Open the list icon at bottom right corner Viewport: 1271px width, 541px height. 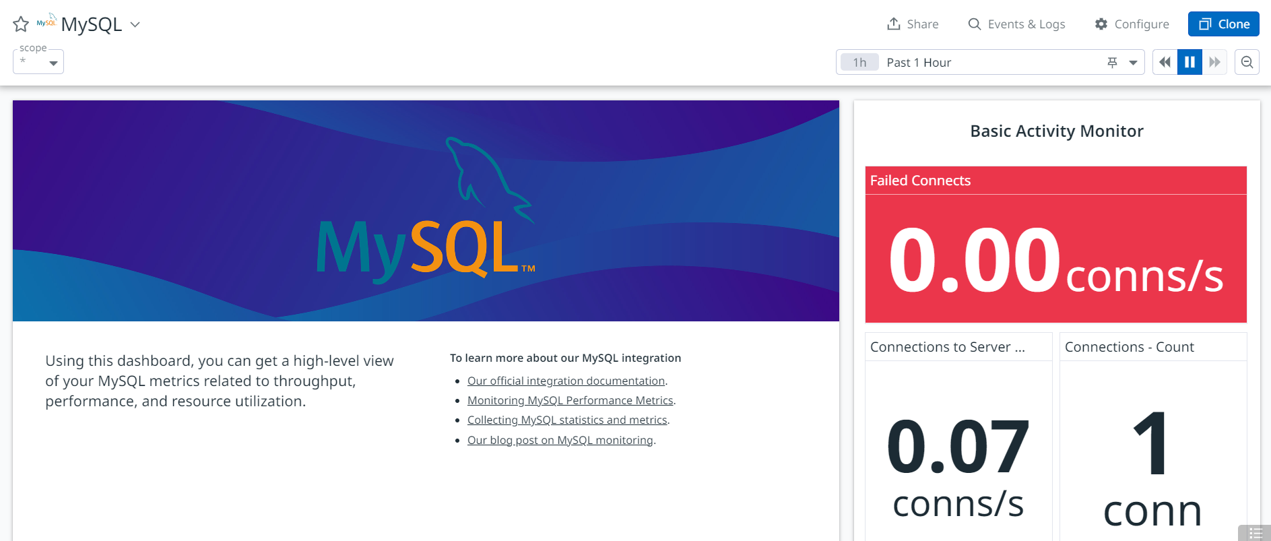(1254, 533)
